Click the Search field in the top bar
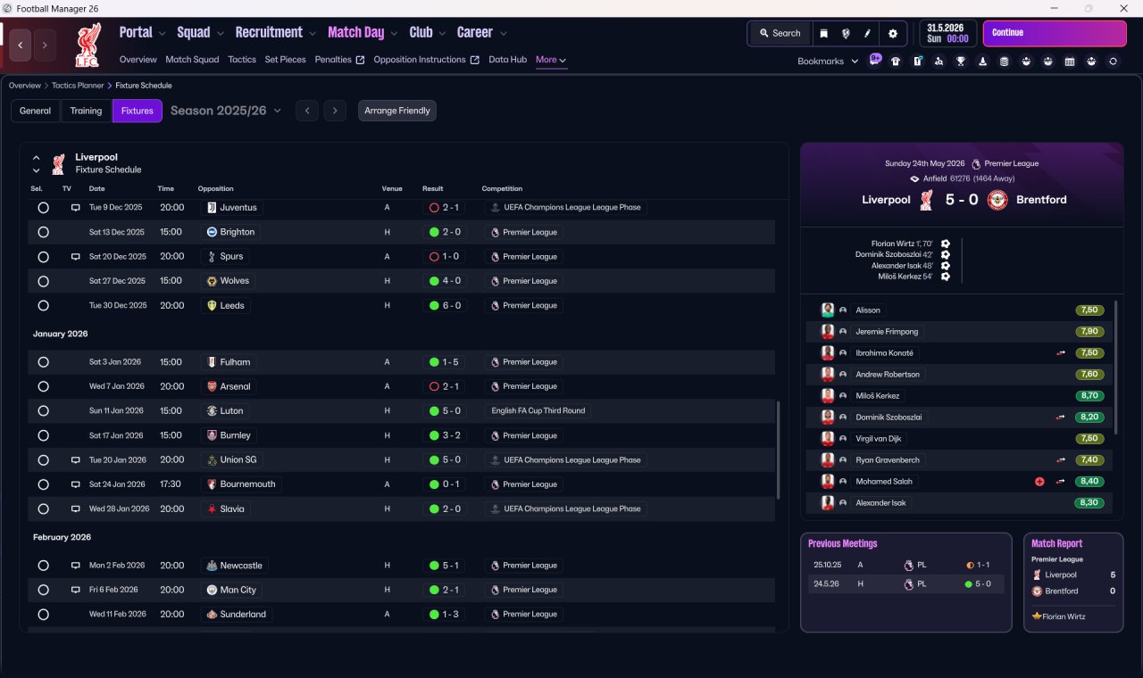 pos(780,33)
